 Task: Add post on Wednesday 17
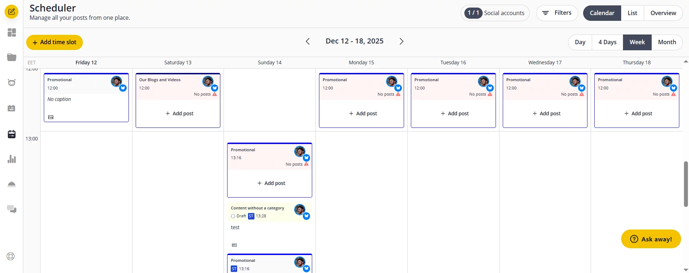tap(546, 114)
